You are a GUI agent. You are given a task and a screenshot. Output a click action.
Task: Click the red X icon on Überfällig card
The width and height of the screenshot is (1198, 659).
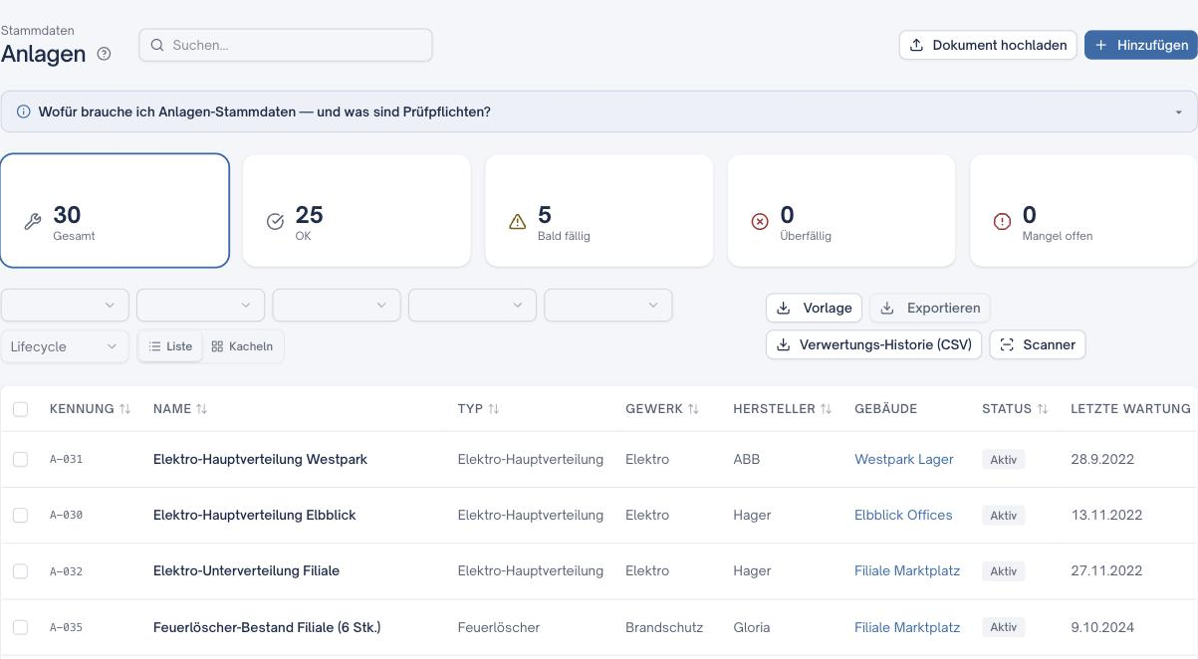tap(760, 222)
